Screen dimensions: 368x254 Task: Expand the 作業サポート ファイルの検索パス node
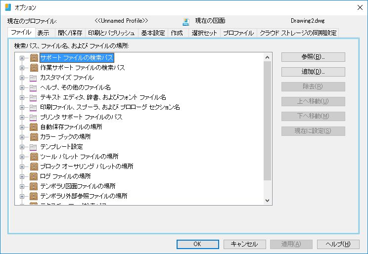point(22,68)
